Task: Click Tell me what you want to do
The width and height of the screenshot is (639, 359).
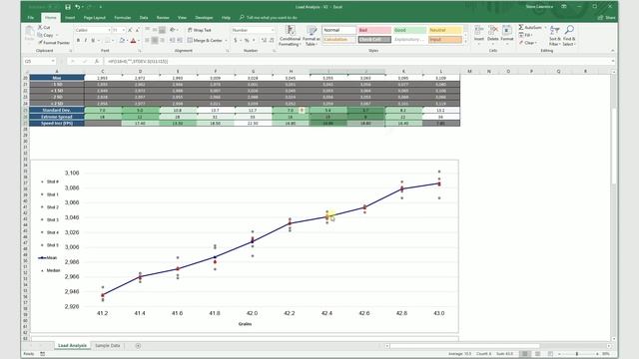Action: click(269, 18)
